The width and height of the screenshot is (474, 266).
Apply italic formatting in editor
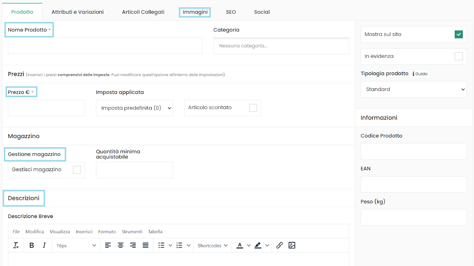pos(44,245)
